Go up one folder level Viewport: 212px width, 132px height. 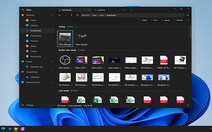pos(71,15)
